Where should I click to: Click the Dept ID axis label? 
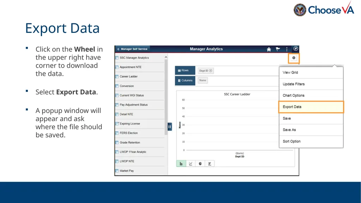[240, 156]
